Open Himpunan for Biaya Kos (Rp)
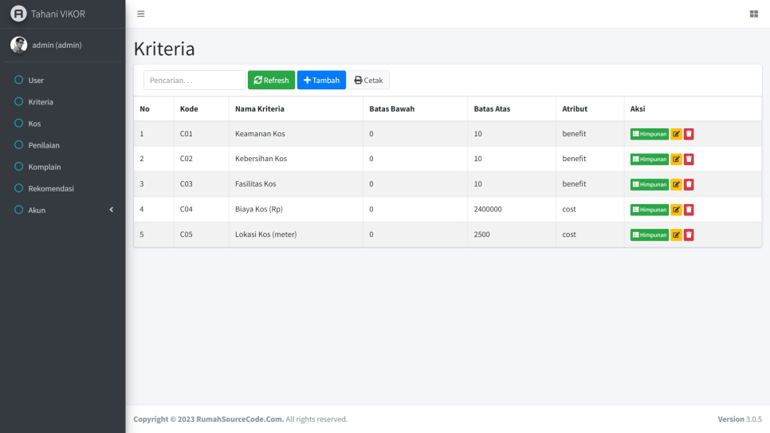 tap(649, 210)
